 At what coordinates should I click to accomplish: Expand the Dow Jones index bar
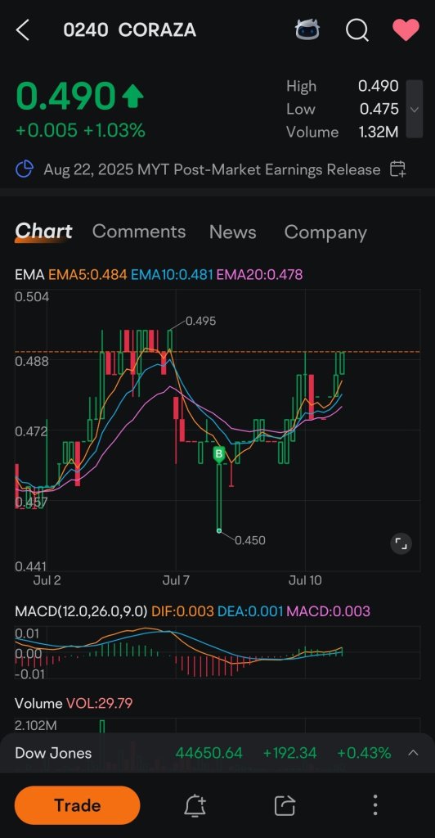pyautogui.click(x=413, y=753)
